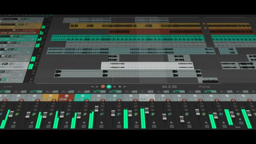Select the yellow waveform clip in arrange view
Screen dimensions: 256x144
135,26
